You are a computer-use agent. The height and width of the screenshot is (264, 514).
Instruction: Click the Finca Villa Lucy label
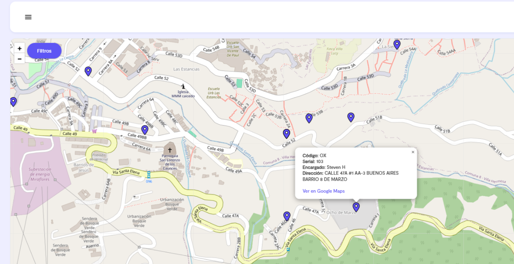[x=334, y=51]
